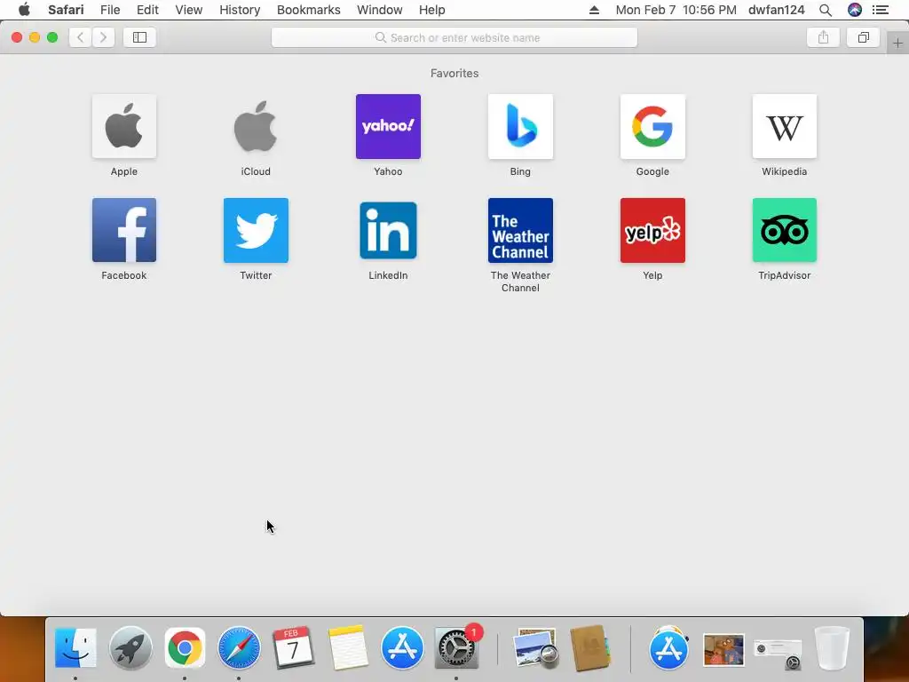The image size is (909, 682).
Task: Open The Weather Channel favorite
Action: [520, 230]
